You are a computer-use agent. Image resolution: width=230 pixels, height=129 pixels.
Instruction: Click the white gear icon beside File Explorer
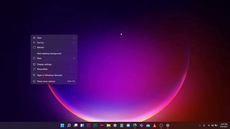[115, 125]
